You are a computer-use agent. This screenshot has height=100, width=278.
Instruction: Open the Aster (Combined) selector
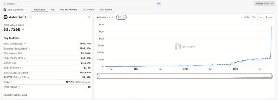click(x=15, y=10)
